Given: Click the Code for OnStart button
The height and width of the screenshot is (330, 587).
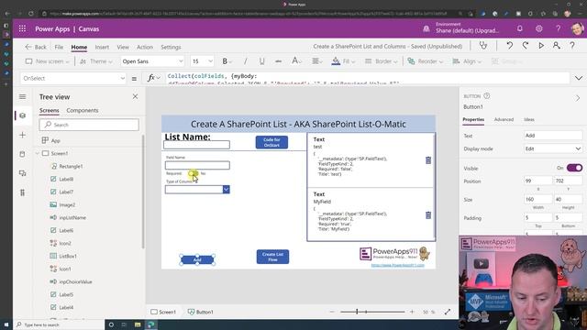Looking at the screenshot, I should [271, 142].
